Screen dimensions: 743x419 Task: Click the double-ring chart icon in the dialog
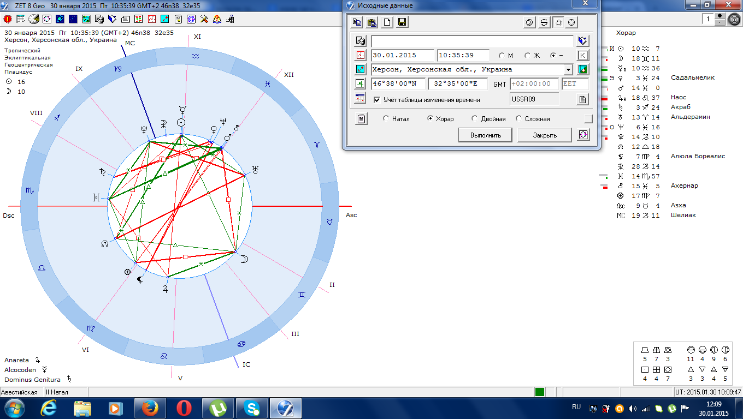pyautogui.click(x=529, y=22)
